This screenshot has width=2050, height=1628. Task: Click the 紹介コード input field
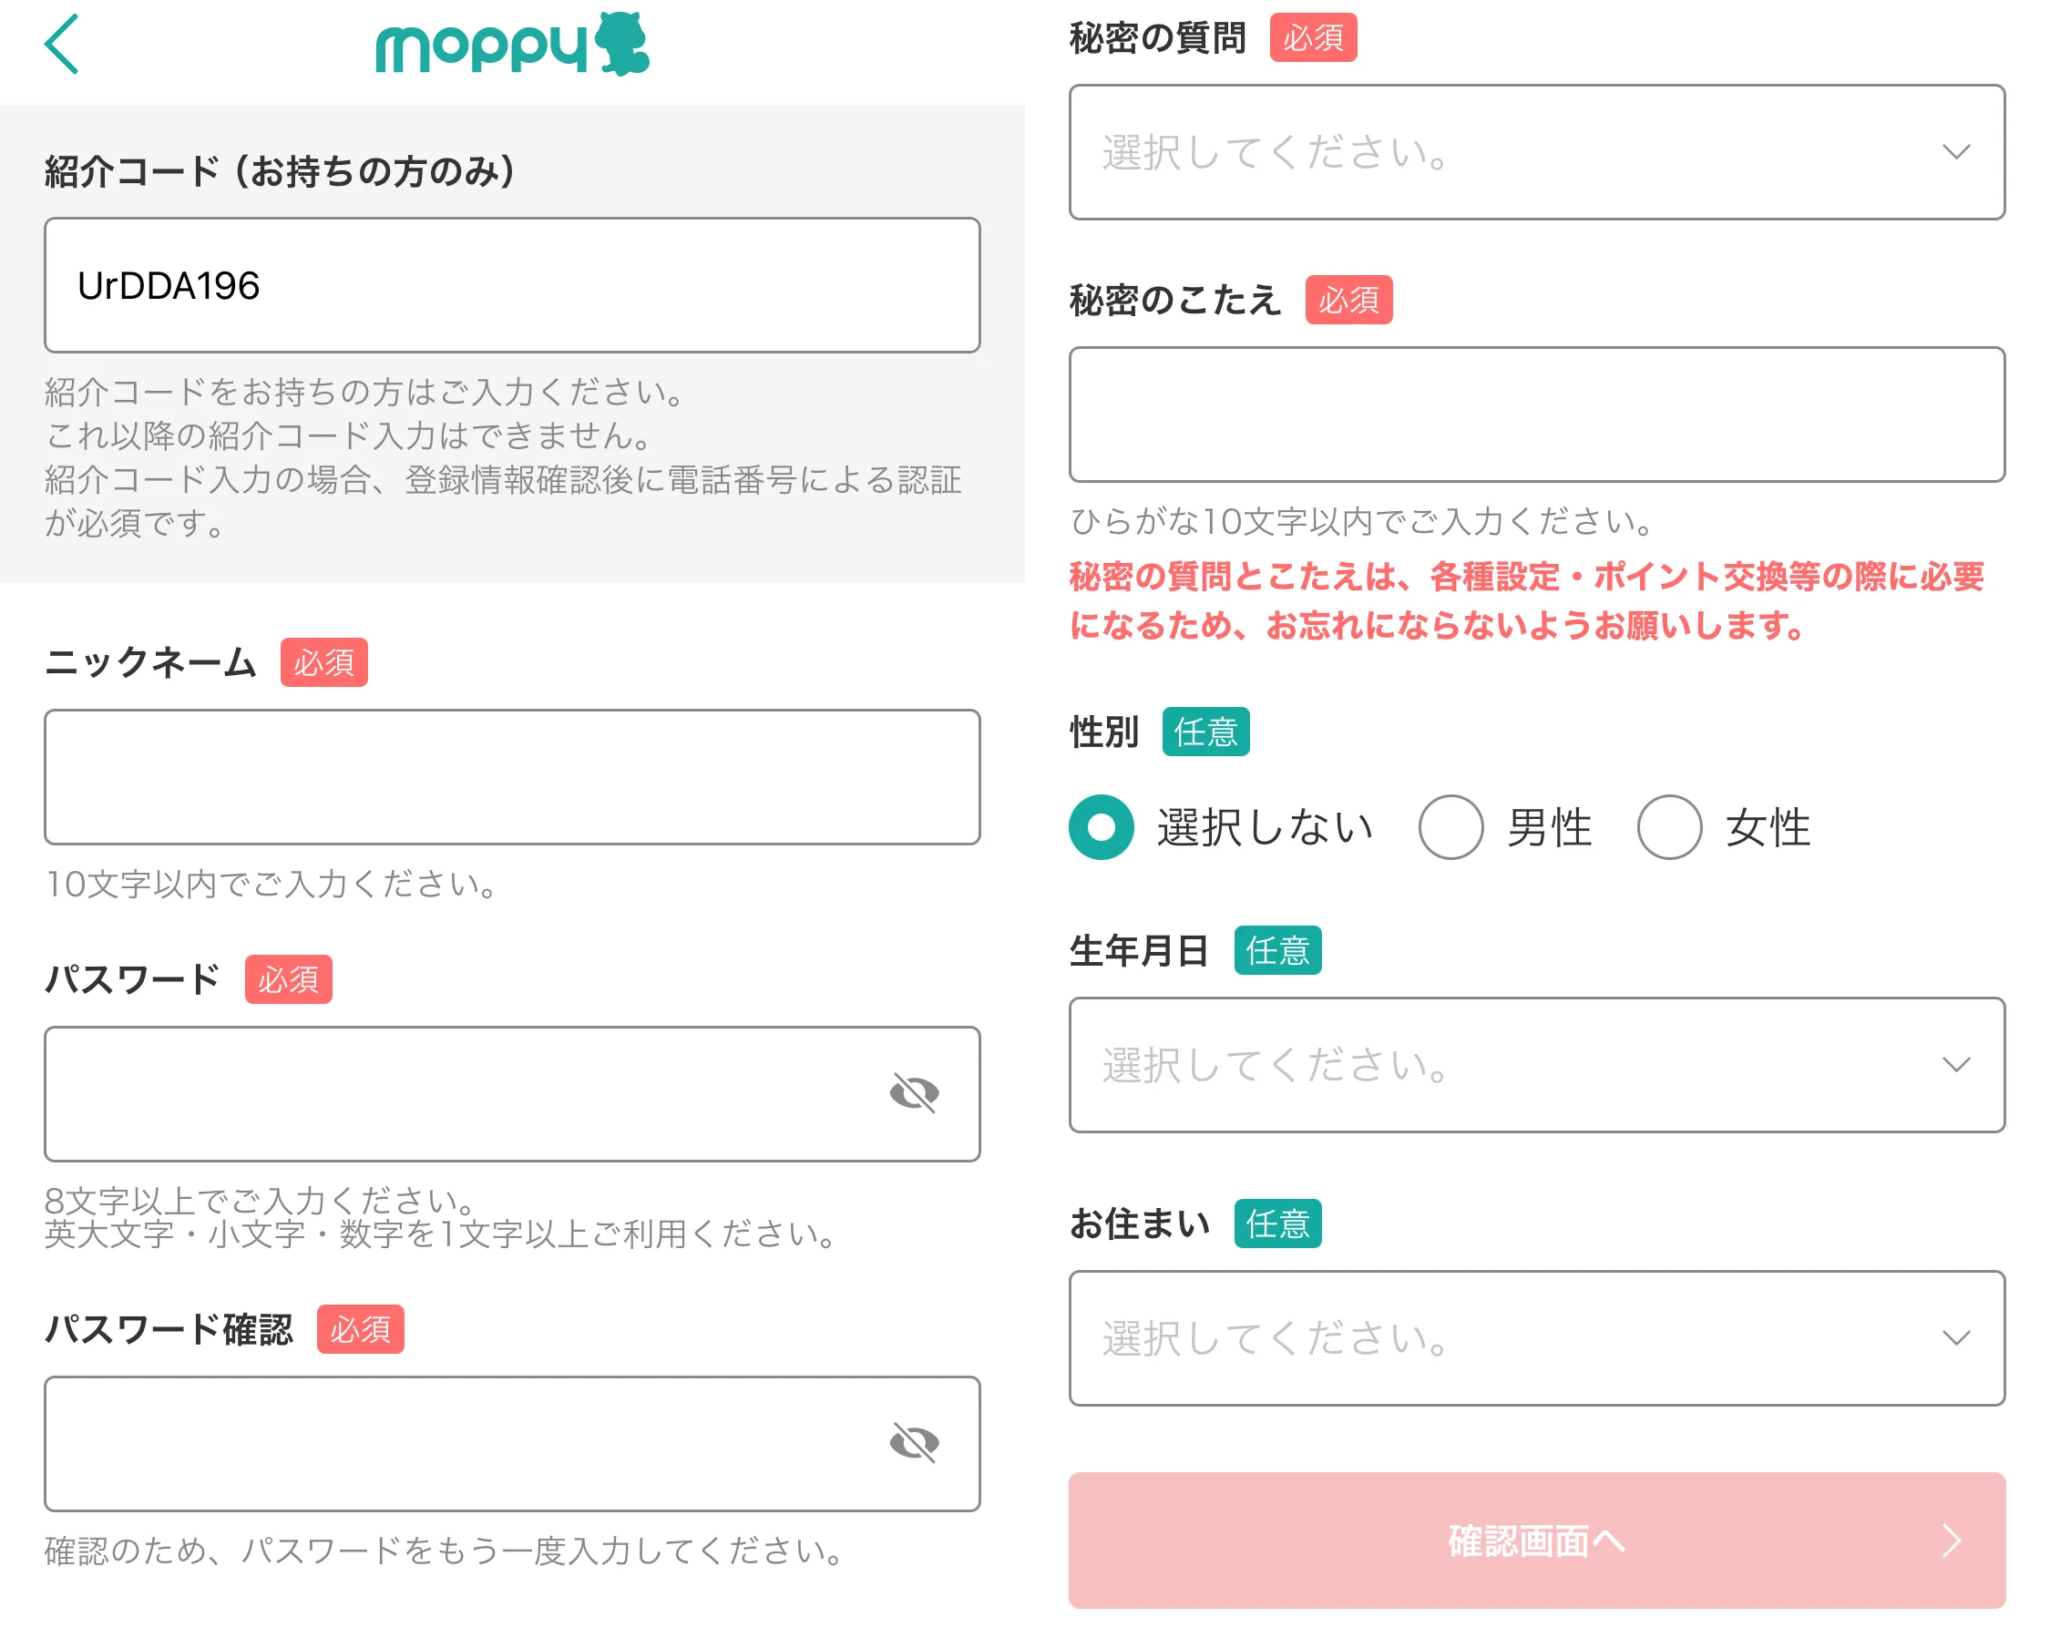[511, 285]
